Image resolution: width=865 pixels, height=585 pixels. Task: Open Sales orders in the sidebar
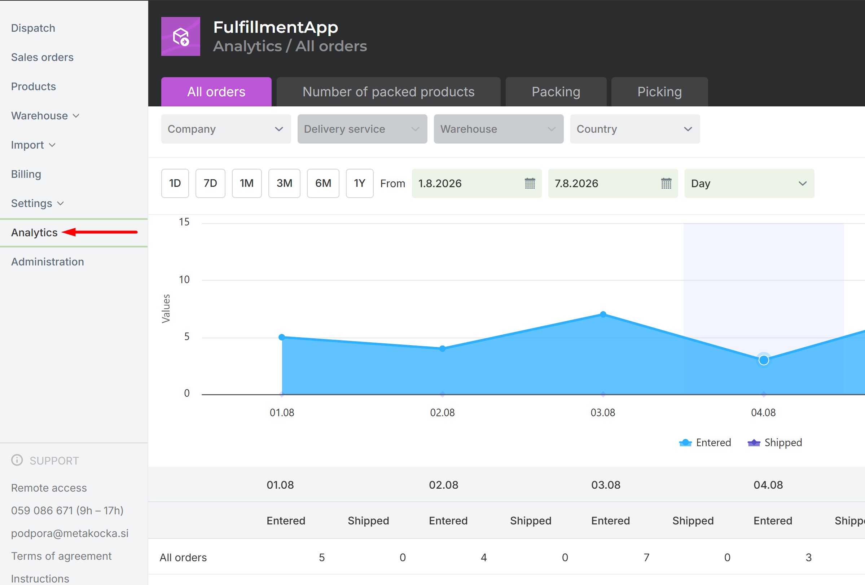pyautogui.click(x=43, y=57)
